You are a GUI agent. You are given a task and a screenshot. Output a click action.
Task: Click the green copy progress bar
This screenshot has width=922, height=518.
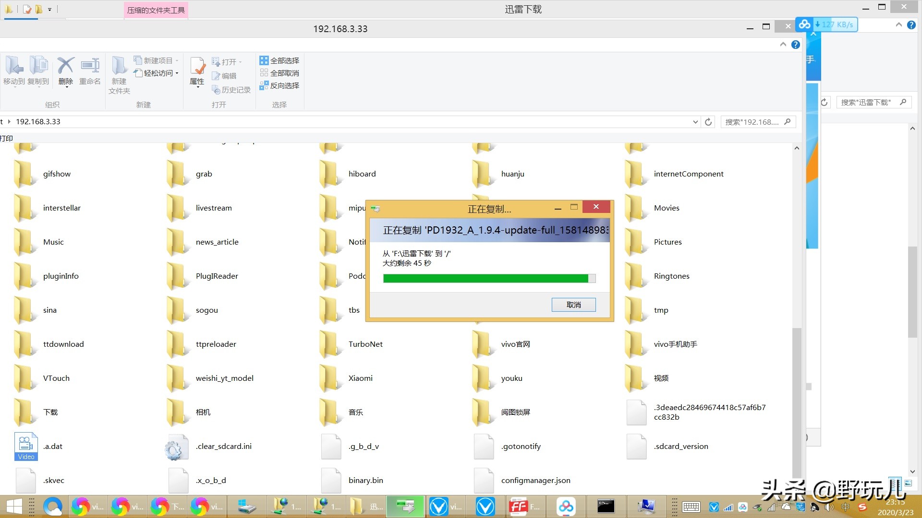485,278
